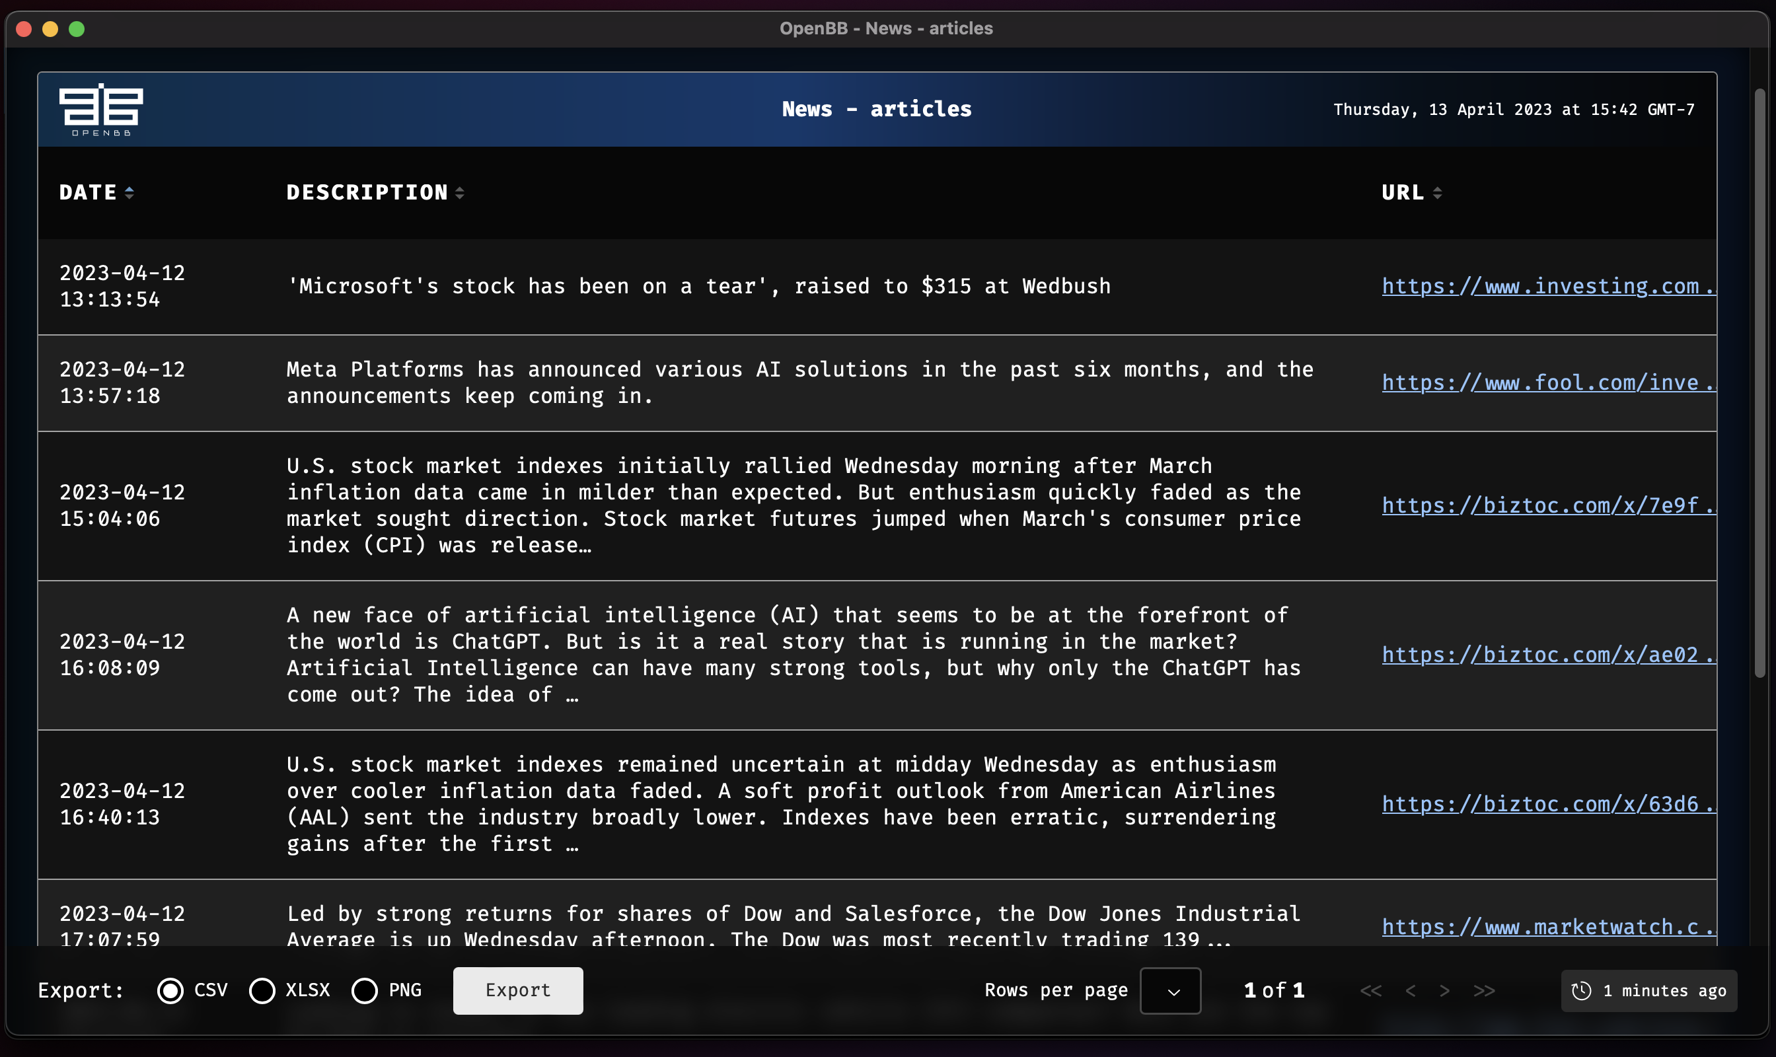Select the XLSX export option
The width and height of the screenshot is (1776, 1057).
coord(262,991)
